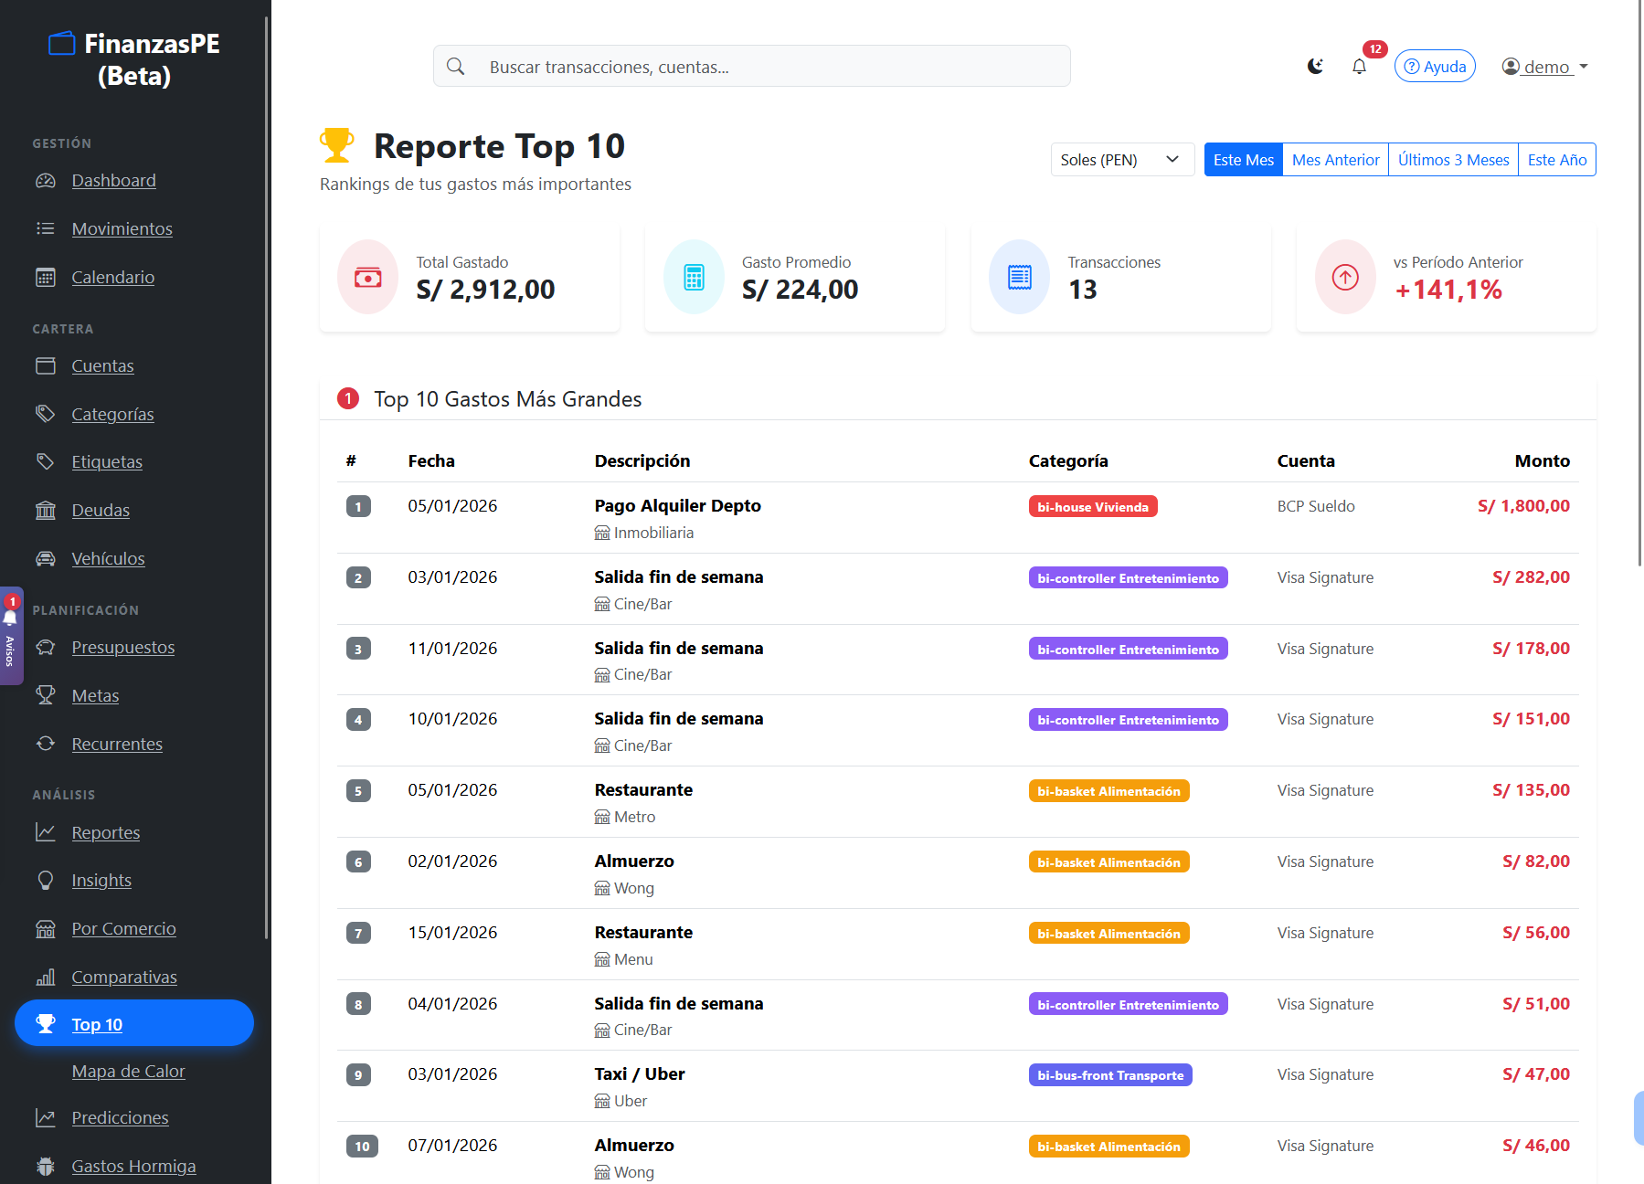Select the Este Mes period tab
The height and width of the screenshot is (1184, 1644).
[1244, 160]
